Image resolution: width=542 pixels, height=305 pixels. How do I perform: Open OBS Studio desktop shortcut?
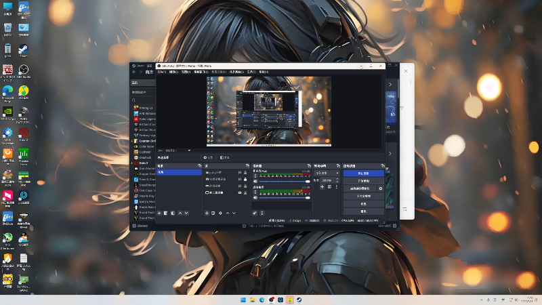pyautogui.click(x=24, y=72)
